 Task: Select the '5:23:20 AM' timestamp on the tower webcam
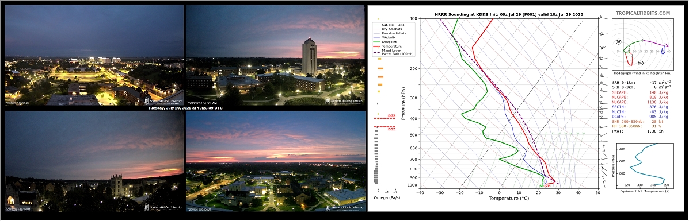click(202, 103)
